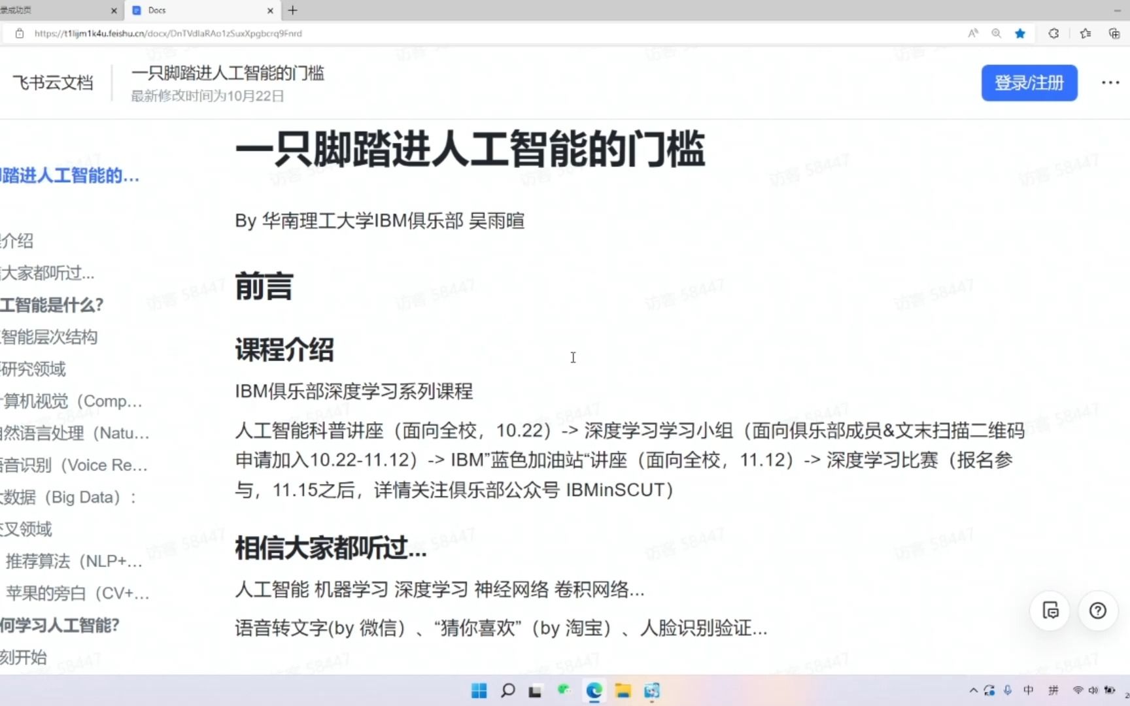This screenshot has width=1130, height=706.
Task: Click the 登录/注册 login button
Action: (1029, 83)
